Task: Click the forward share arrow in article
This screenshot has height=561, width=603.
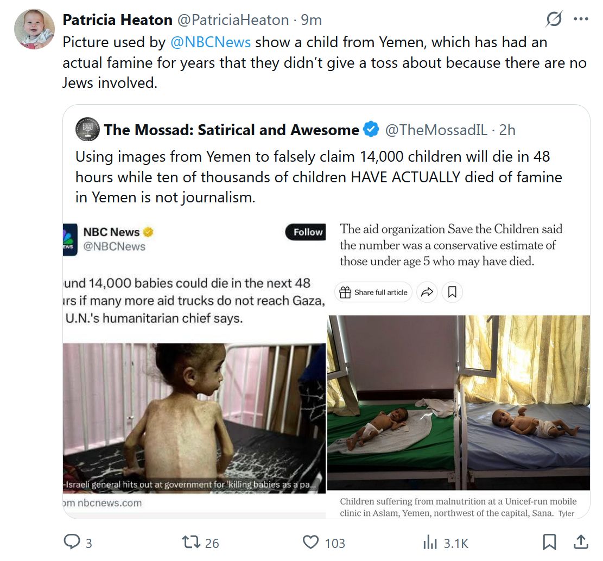Action: click(427, 292)
